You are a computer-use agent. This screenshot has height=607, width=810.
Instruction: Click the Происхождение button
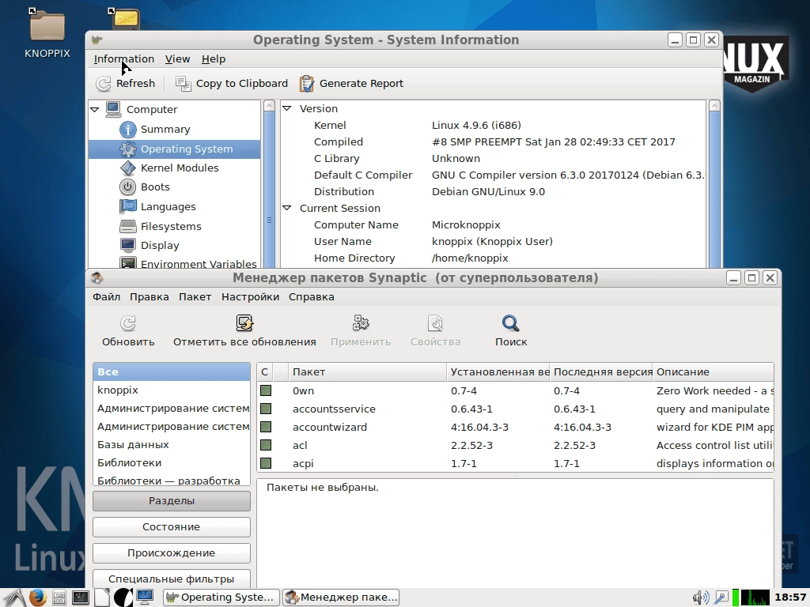pyautogui.click(x=172, y=552)
